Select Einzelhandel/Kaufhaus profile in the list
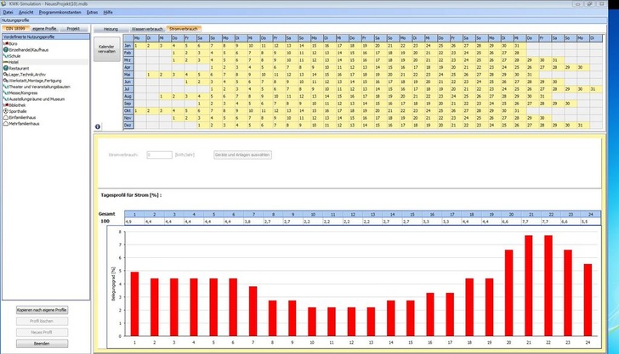This screenshot has height=354, width=619. (27, 50)
